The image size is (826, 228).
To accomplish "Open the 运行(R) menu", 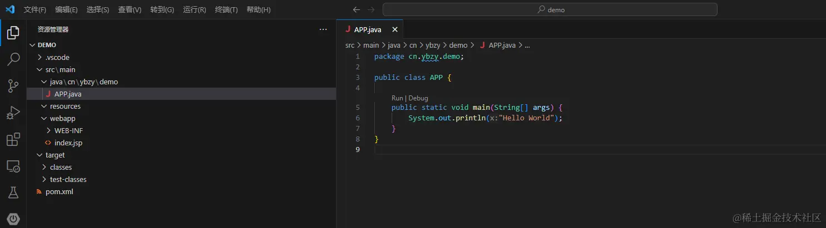I will pyautogui.click(x=194, y=9).
